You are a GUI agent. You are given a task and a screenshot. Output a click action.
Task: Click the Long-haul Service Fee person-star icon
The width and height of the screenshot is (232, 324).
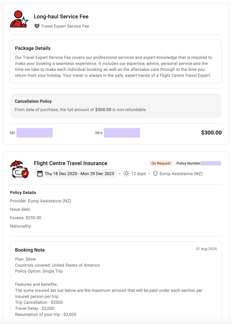tap(19, 19)
